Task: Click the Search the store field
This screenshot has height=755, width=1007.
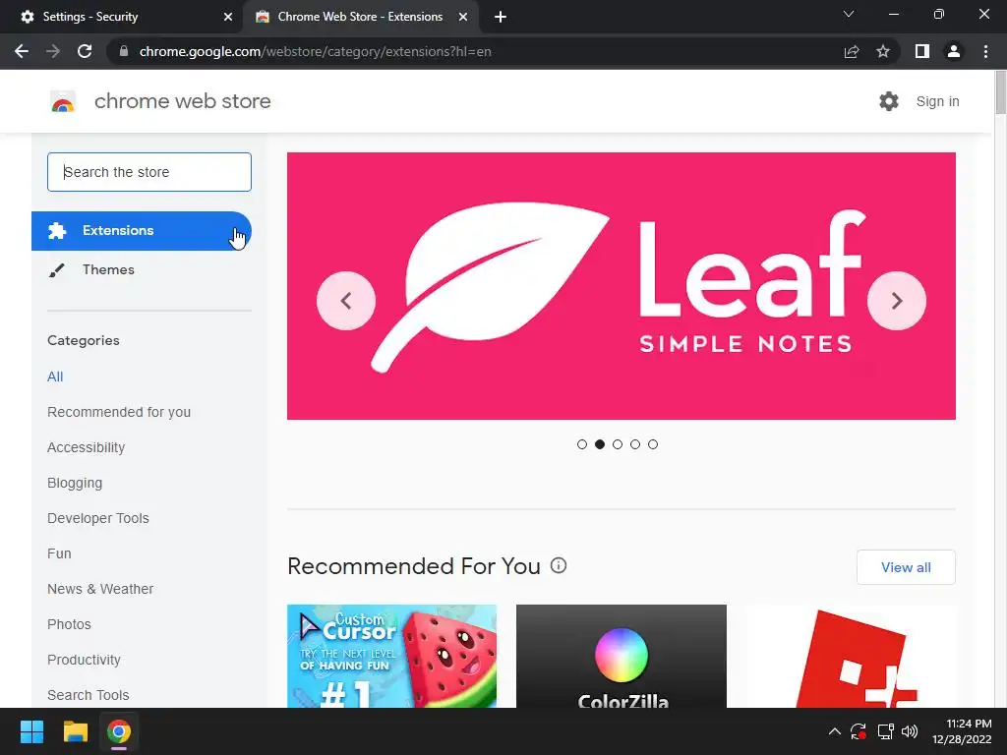Action: (149, 172)
